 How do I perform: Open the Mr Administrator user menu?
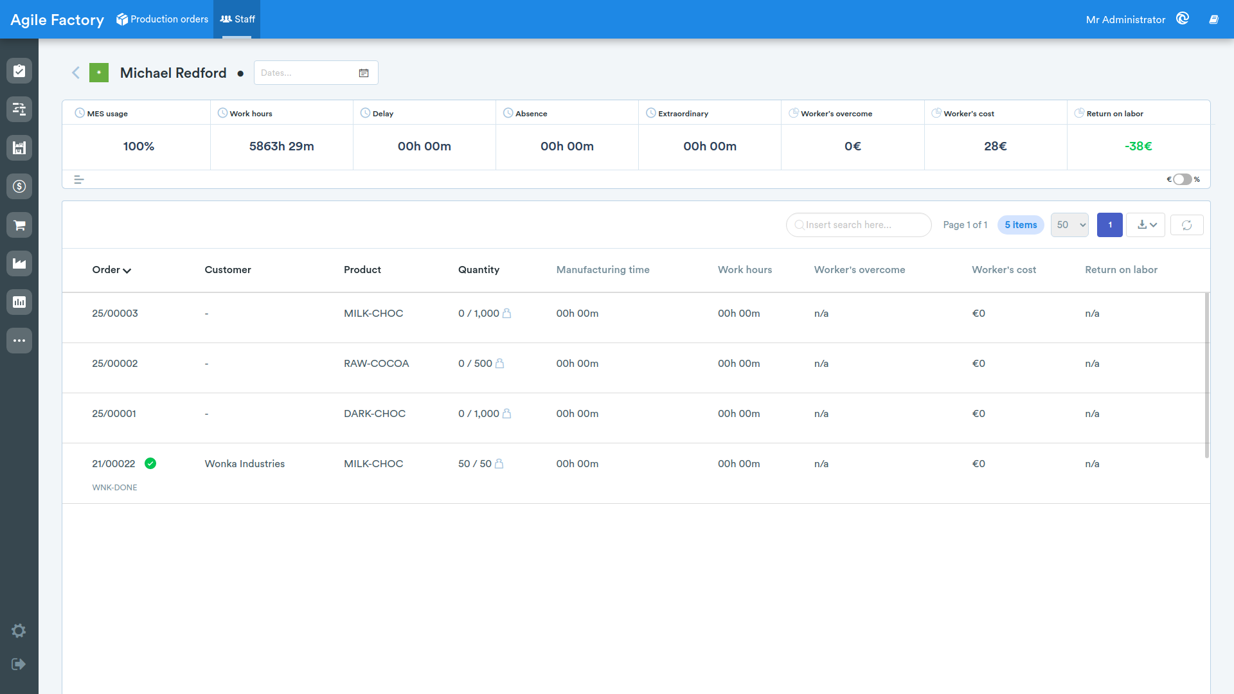click(1125, 19)
